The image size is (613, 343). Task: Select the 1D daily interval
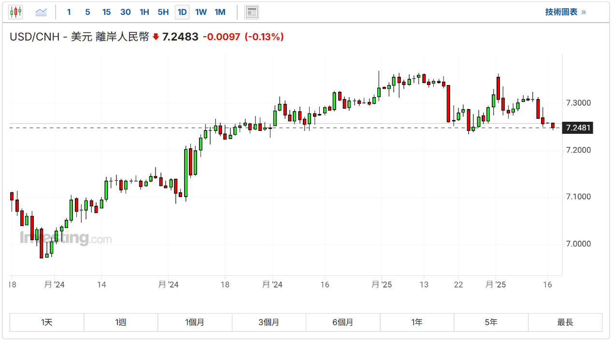click(x=182, y=12)
